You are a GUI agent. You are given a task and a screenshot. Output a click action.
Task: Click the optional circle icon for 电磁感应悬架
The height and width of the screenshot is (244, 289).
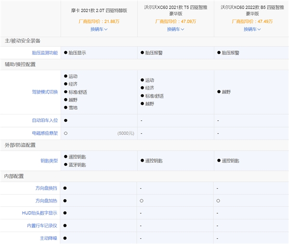[x=66, y=133]
